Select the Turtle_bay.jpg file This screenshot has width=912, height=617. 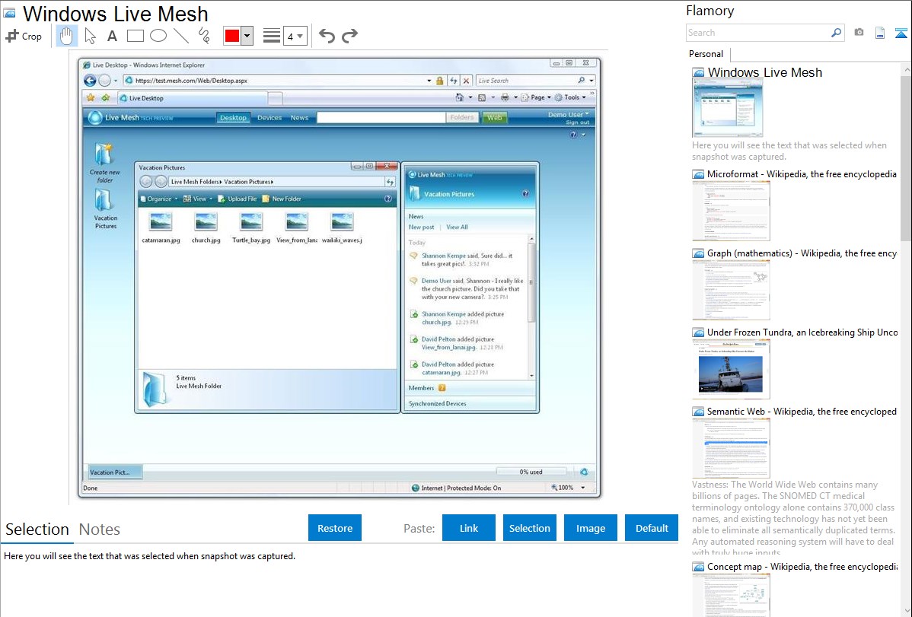tap(251, 227)
